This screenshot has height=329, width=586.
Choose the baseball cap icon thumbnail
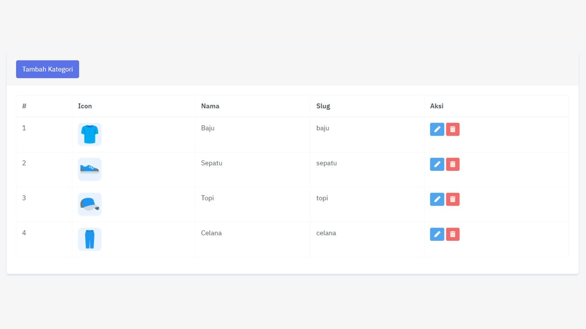pyautogui.click(x=90, y=204)
